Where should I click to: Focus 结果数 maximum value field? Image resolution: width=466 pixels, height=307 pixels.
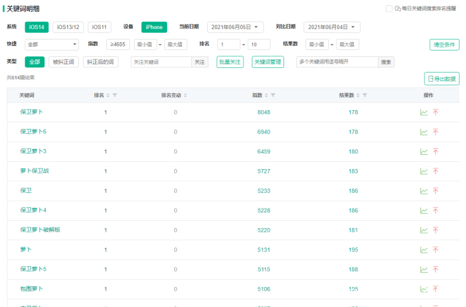[x=348, y=44]
